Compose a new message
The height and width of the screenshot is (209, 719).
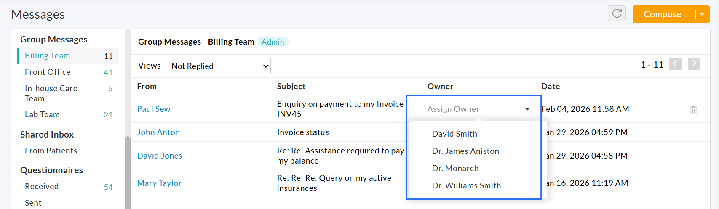point(663,14)
